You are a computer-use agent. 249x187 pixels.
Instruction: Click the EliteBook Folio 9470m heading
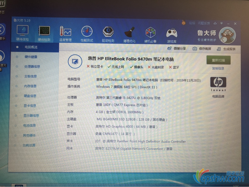click(x=131, y=59)
